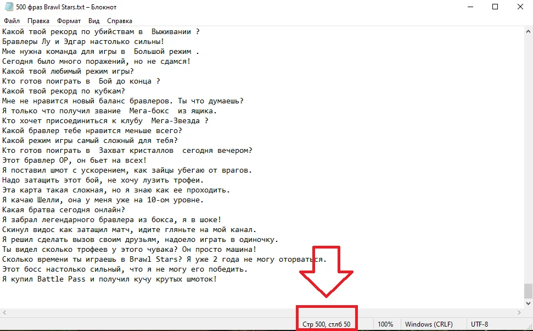This screenshot has height=331, width=533.
Task: Click the line 'Какой твой рекорд по убийствам в Выживании ?'
Action: pyautogui.click(x=101, y=32)
